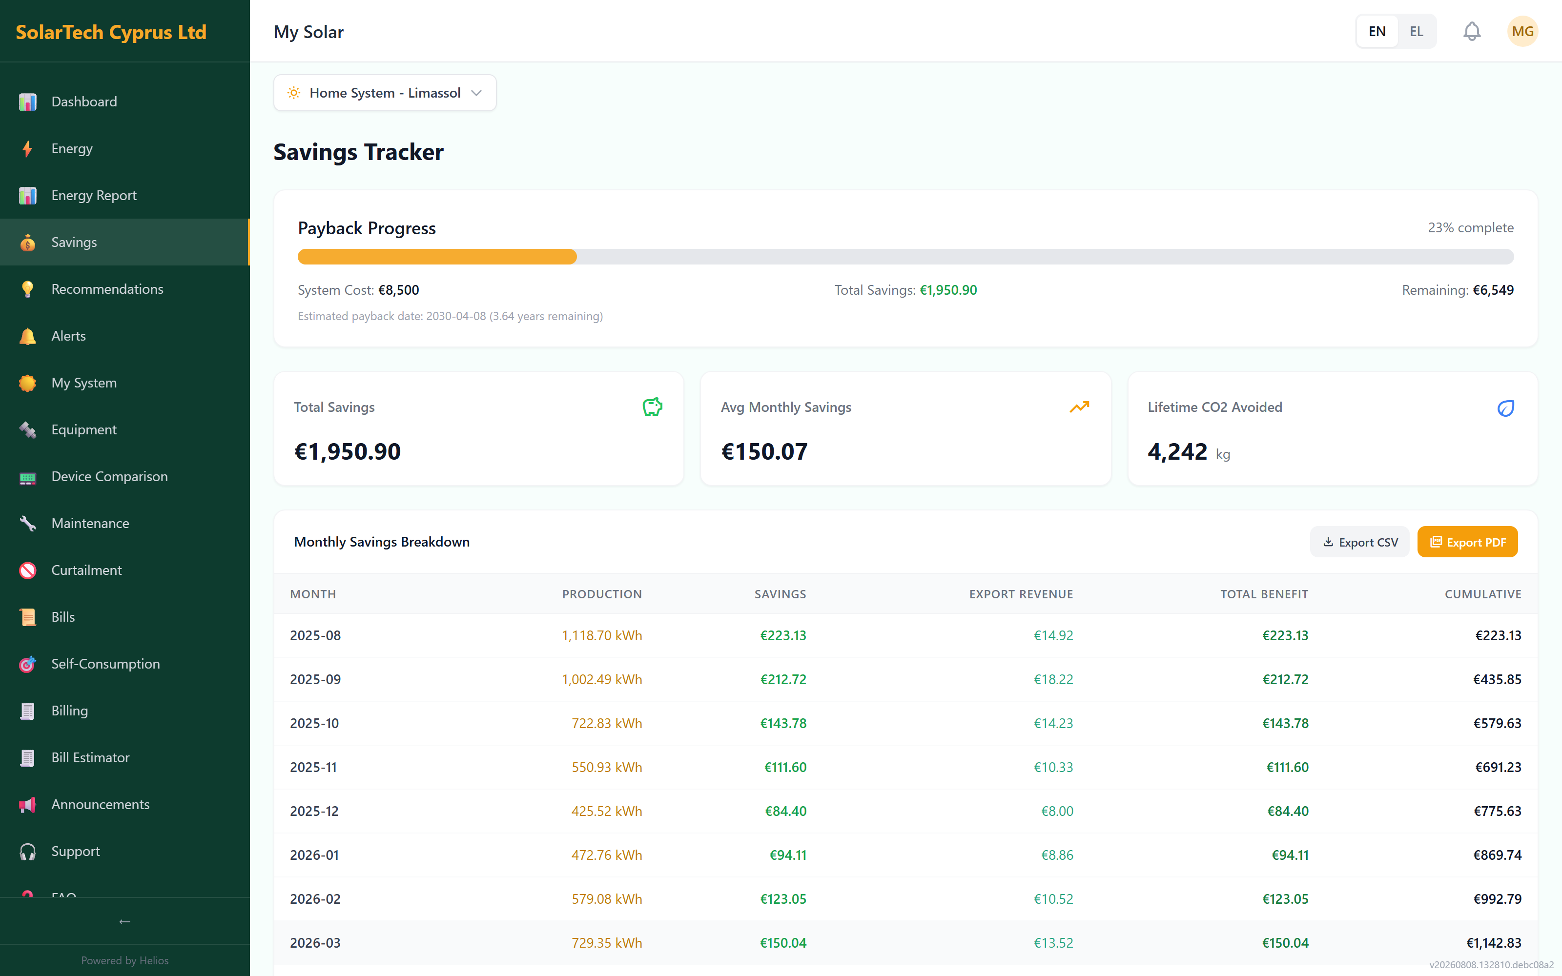Click the estimated payback date text
This screenshot has width=1562, height=976.
pos(450,316)
